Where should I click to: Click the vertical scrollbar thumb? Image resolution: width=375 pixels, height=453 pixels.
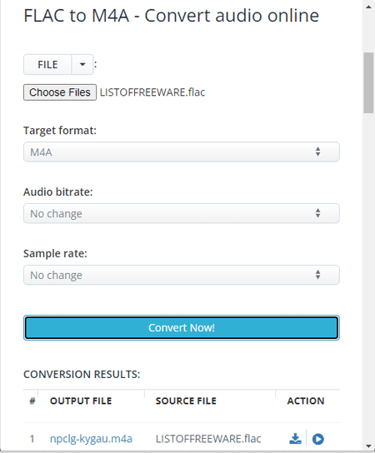368,83
